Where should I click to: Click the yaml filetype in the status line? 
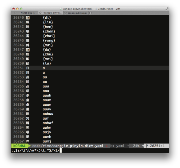tap(120, 146)
